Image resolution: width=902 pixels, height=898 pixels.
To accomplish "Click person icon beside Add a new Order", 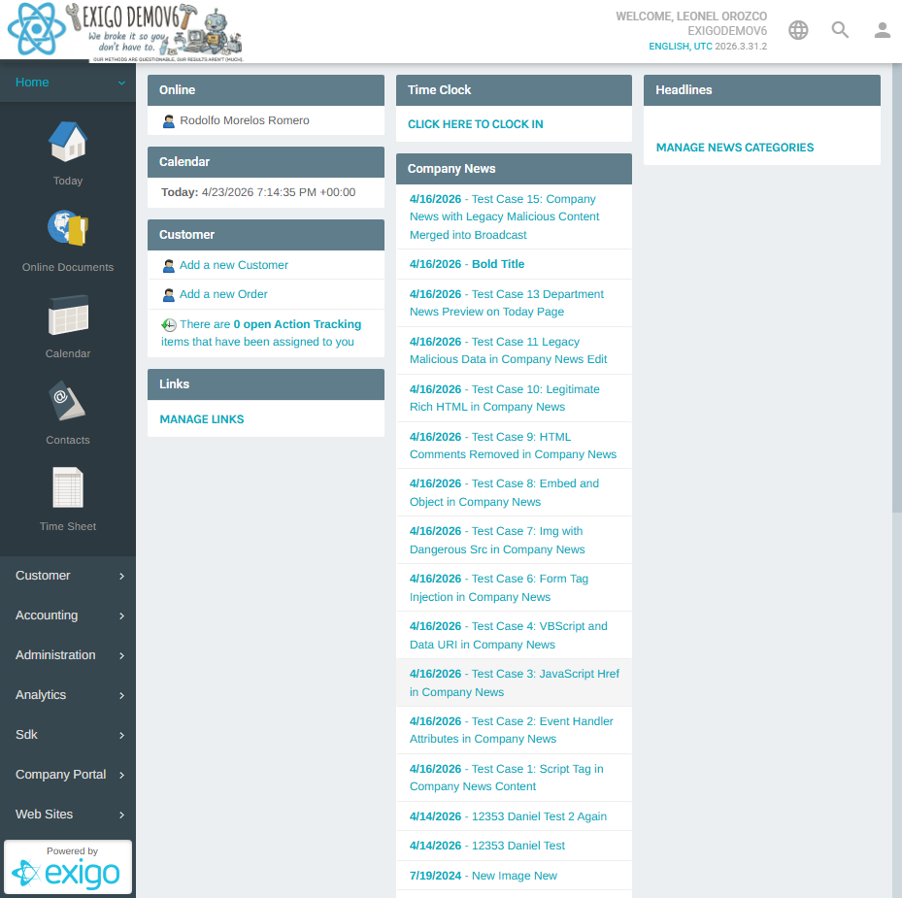I will pos(169,295).
